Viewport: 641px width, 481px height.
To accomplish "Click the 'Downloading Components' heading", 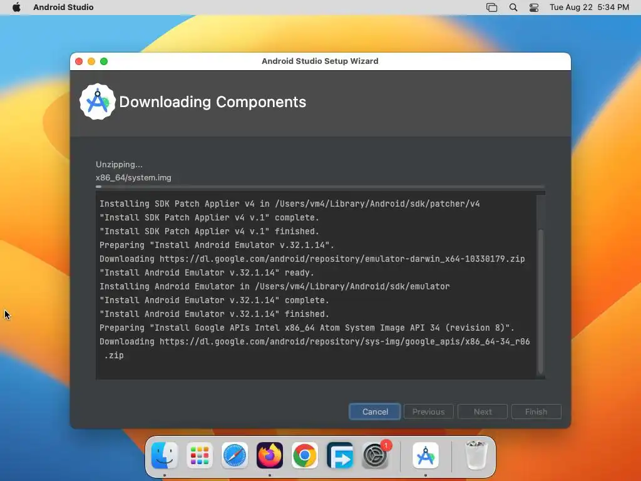I will [213, 102].
